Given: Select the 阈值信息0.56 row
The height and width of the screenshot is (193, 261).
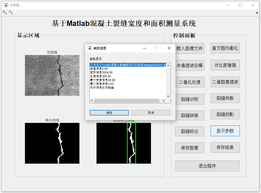Looking at the screenshot, I should pyautogui.click(x=128, y=69).
